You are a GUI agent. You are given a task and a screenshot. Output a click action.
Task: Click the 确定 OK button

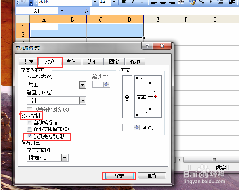tap(119, 176)
